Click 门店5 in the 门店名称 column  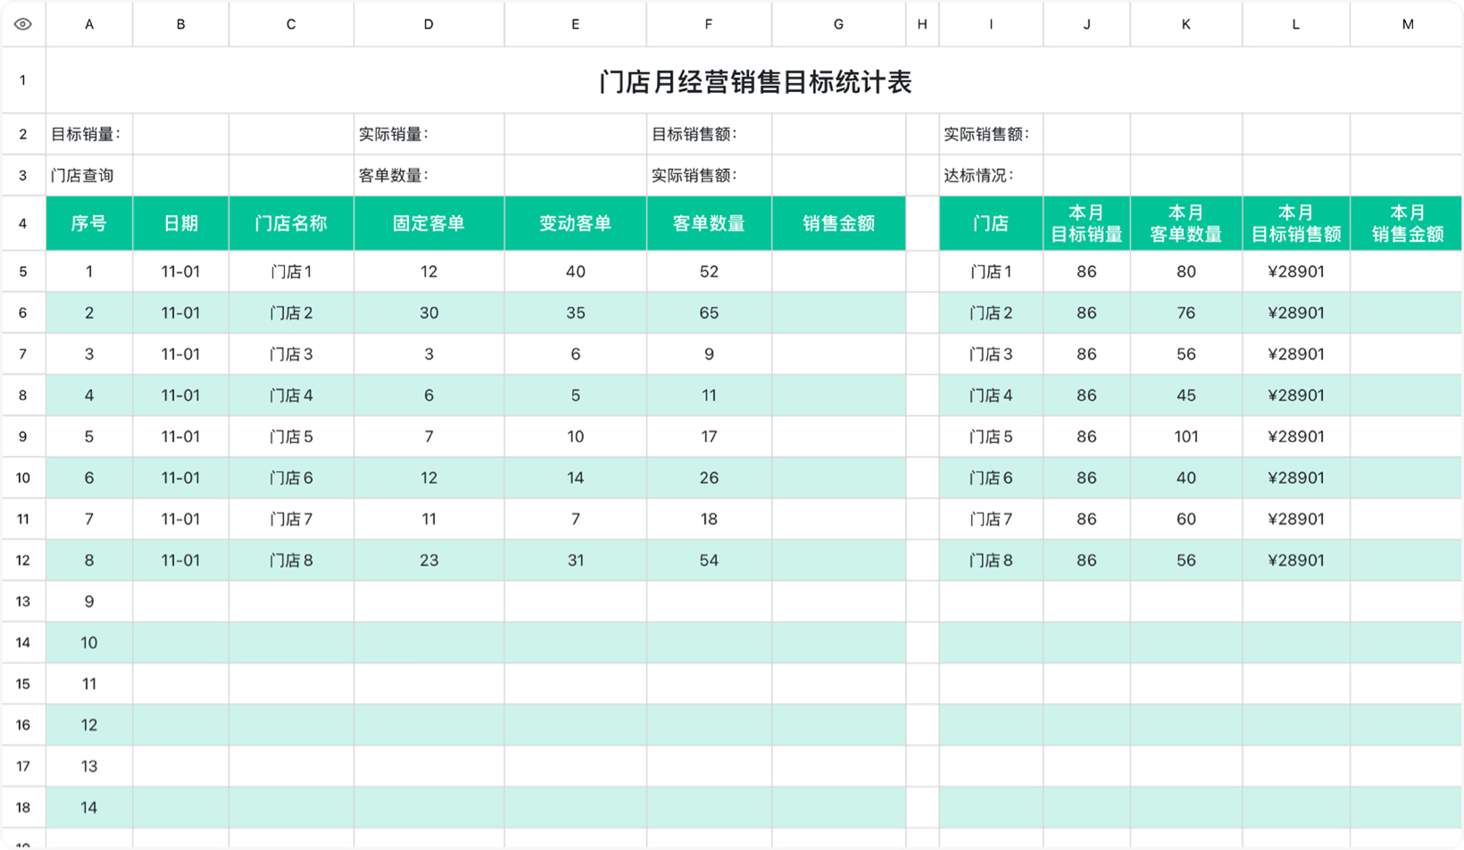[x=291, y=437]
